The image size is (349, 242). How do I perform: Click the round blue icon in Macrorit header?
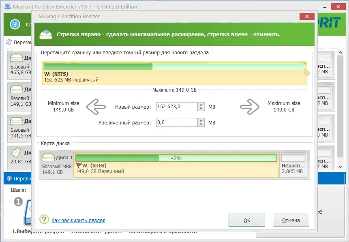coord(15,24)
